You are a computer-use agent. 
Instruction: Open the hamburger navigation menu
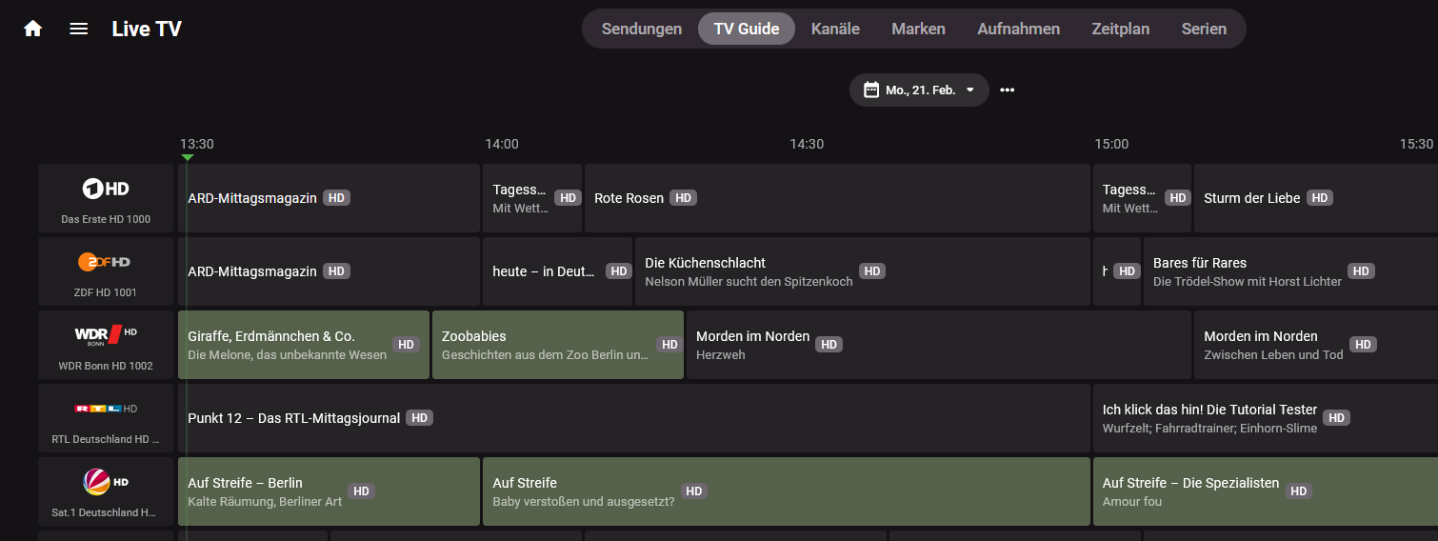[79, 29]
